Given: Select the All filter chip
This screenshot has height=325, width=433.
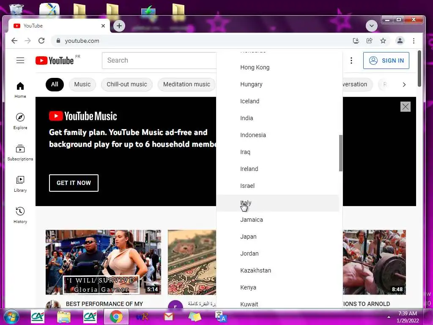Looking at the screenshot, I should pos(55,84).
